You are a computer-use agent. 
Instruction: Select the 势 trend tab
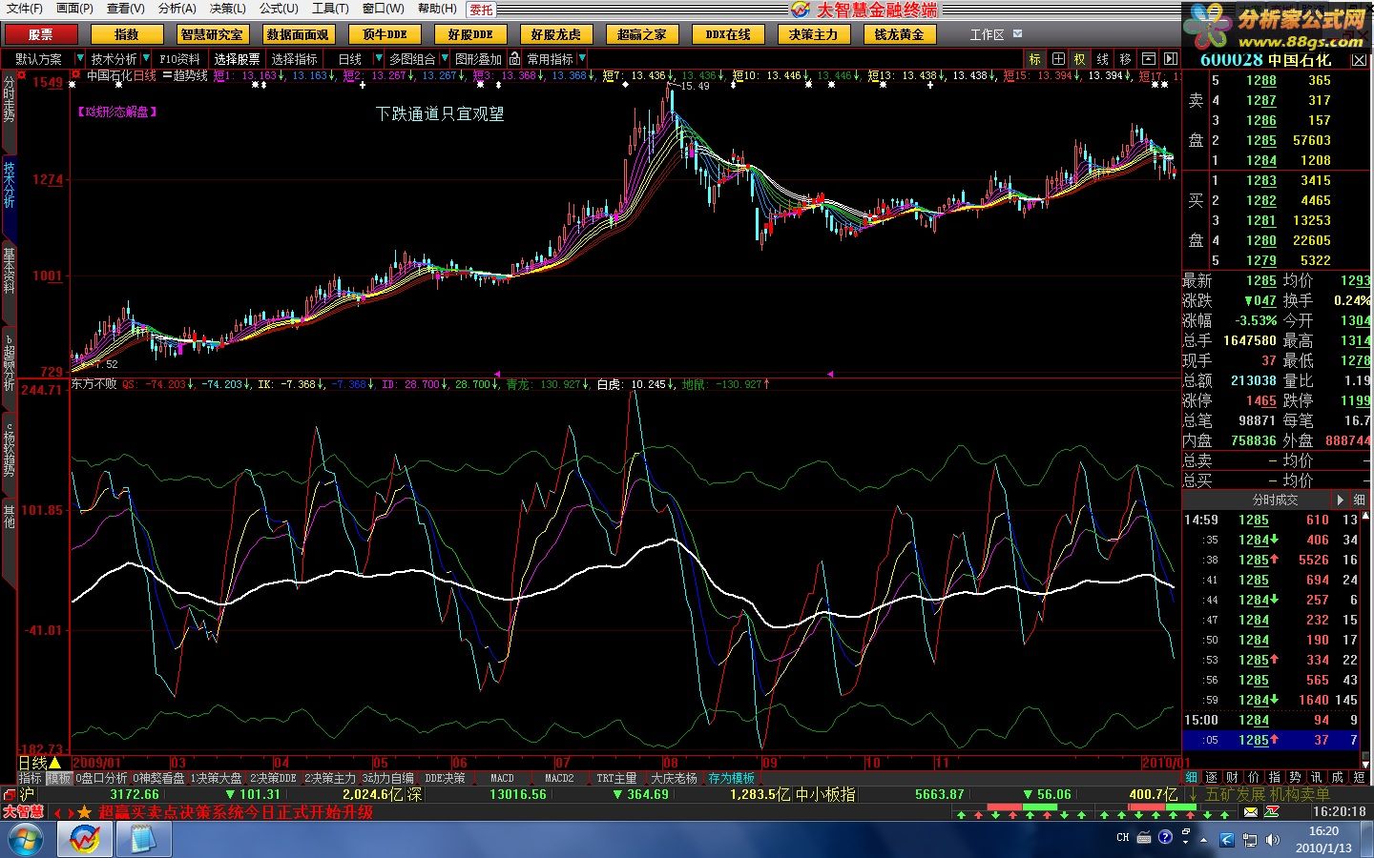[x=1295, y=778]
